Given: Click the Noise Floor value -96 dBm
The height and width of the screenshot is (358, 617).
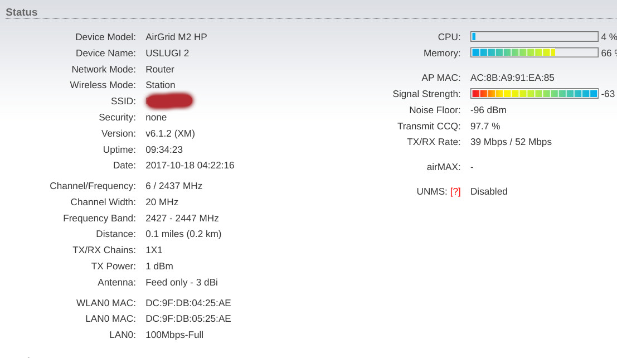Looking at the screenshot, I should pos(488,110).
